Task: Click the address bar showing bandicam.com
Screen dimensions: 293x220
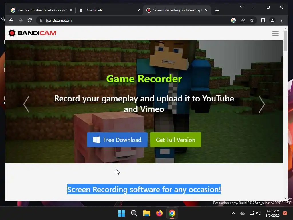Action: (133, 20)
